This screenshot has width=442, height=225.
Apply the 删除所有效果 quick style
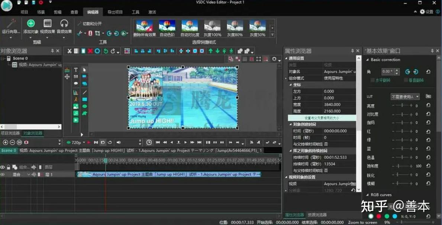point(145,29)
